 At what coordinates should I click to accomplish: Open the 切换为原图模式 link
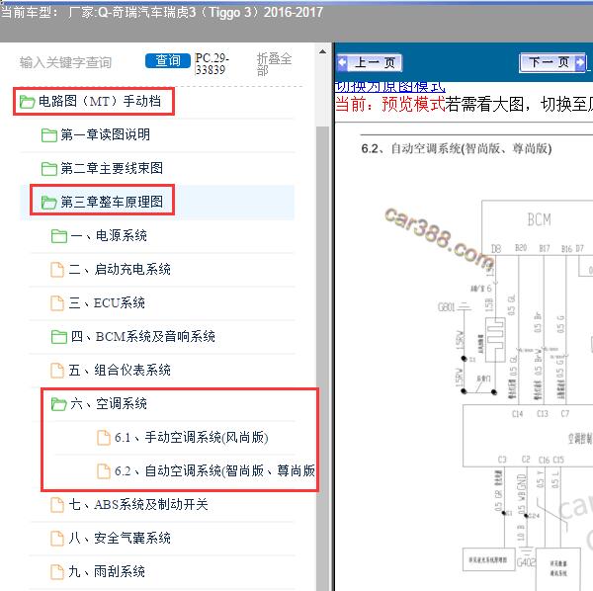(x=390, y=87)
